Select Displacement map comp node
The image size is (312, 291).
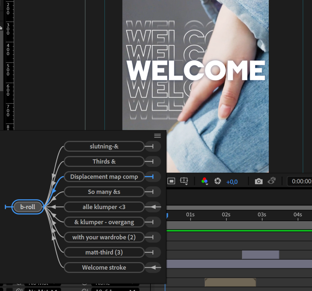tap(104, 177)
